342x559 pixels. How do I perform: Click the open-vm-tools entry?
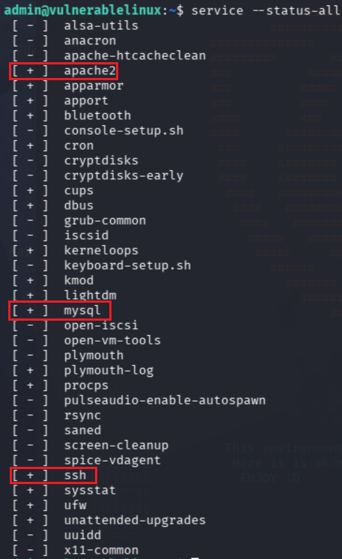[x=112, y=340]
